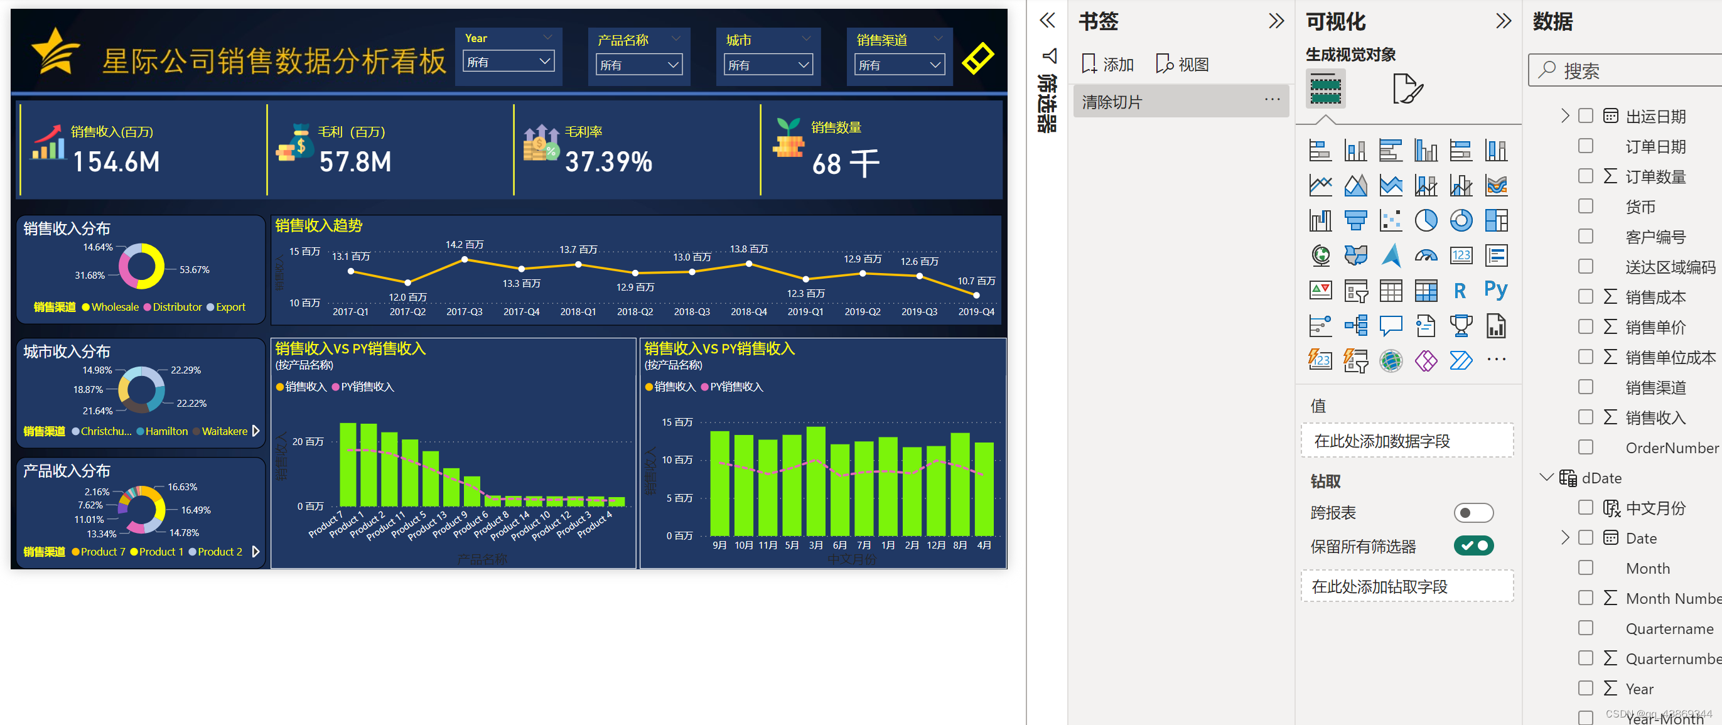Screen dimensions: 1722x725
Task: Select the pie chart visual icon
Action: pos(1425,220)
